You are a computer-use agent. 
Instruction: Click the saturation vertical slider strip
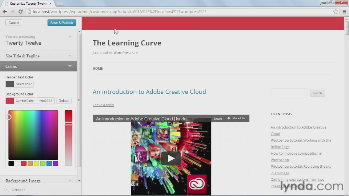[x=69, y=138]
